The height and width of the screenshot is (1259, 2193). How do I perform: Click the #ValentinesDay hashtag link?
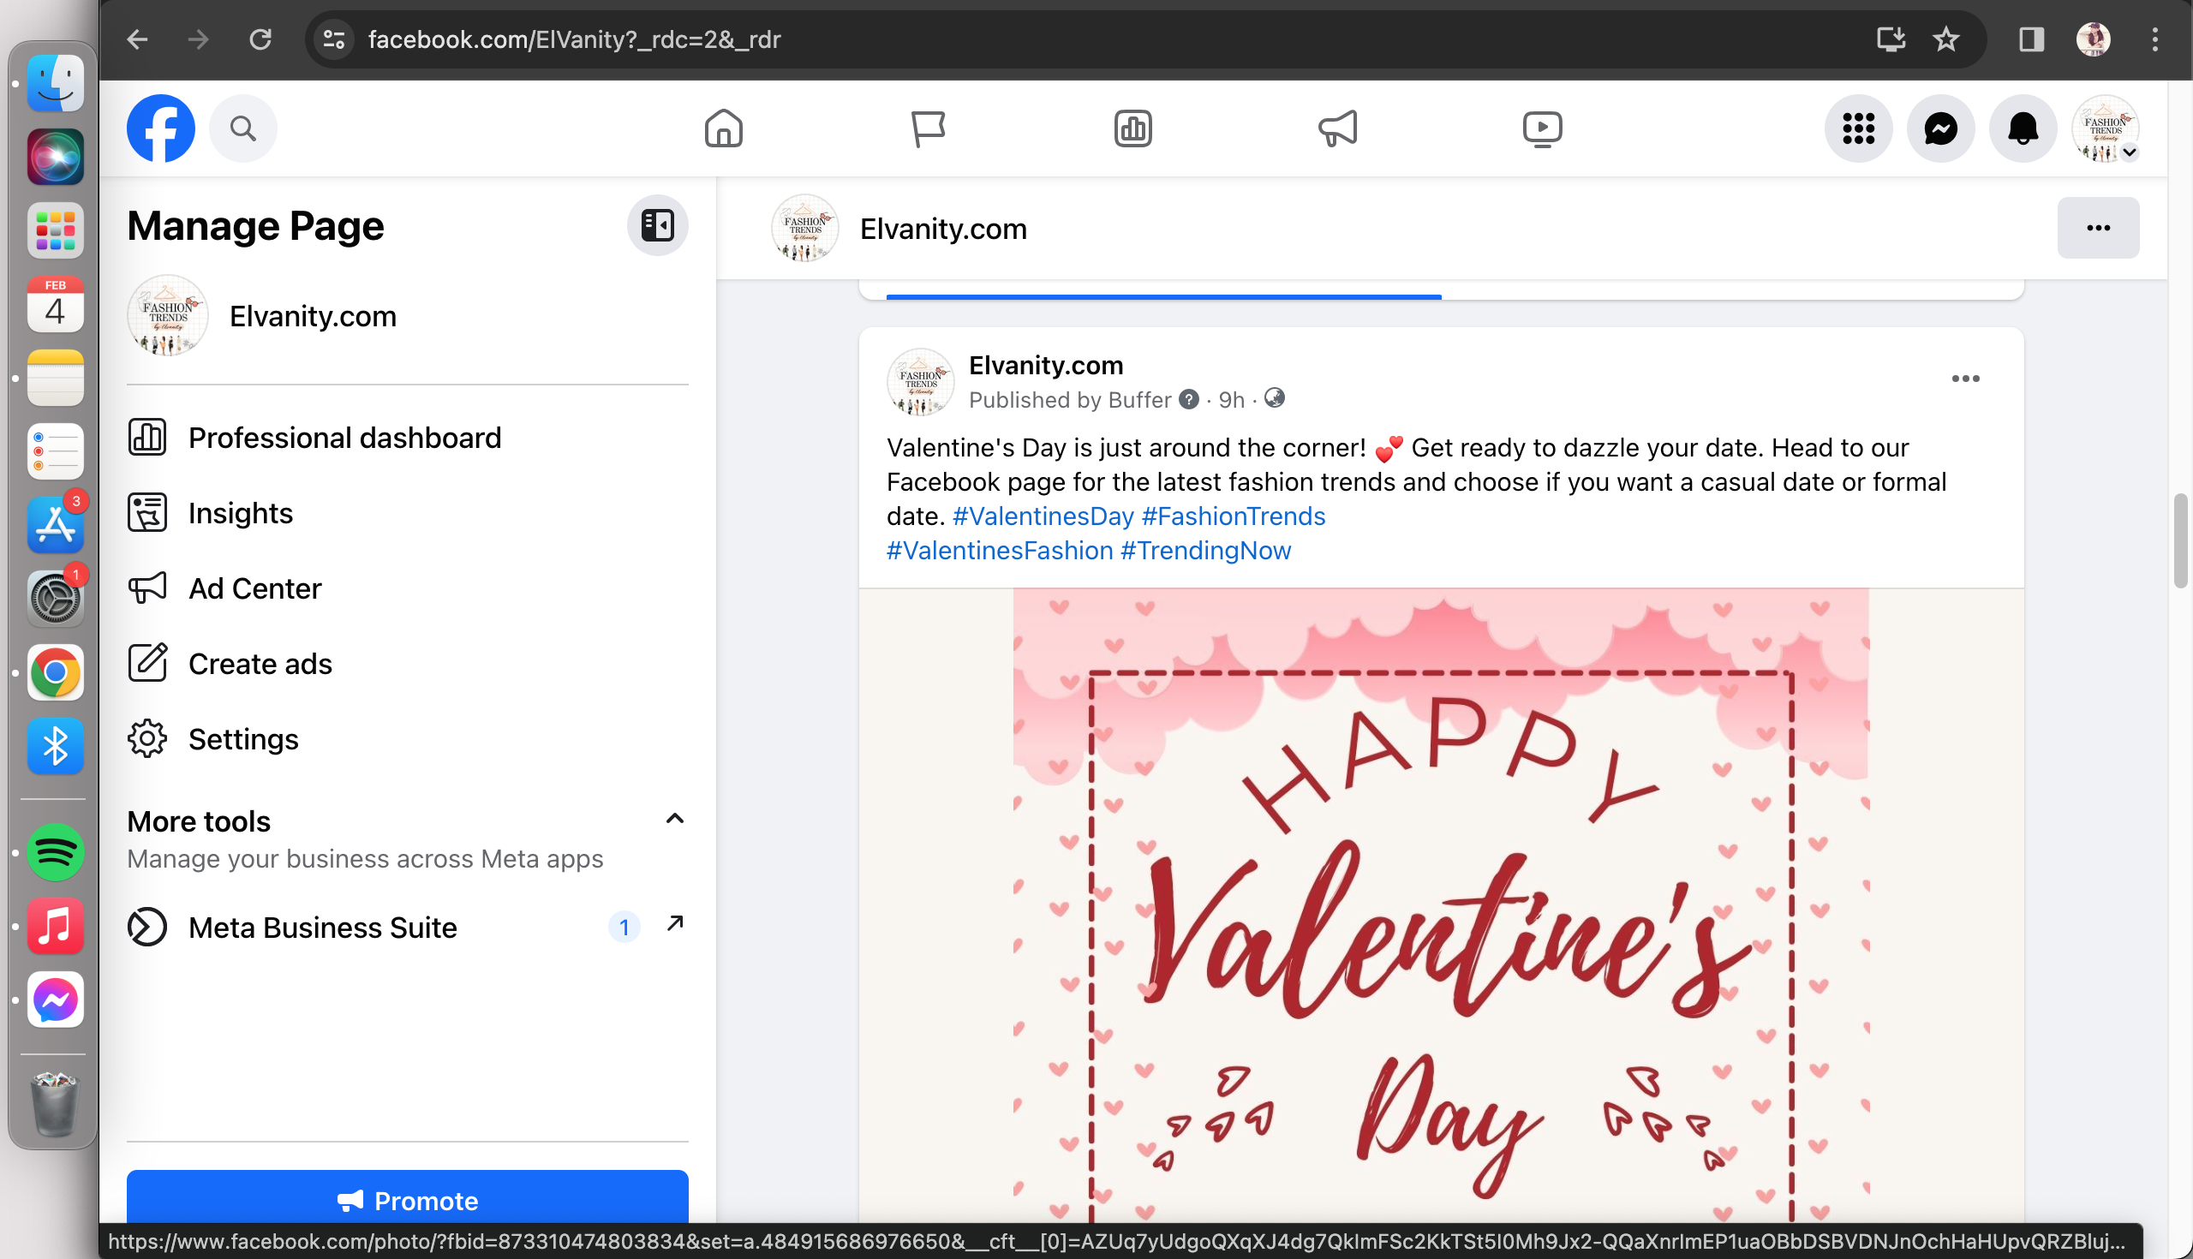click(x=1042, y=516)
